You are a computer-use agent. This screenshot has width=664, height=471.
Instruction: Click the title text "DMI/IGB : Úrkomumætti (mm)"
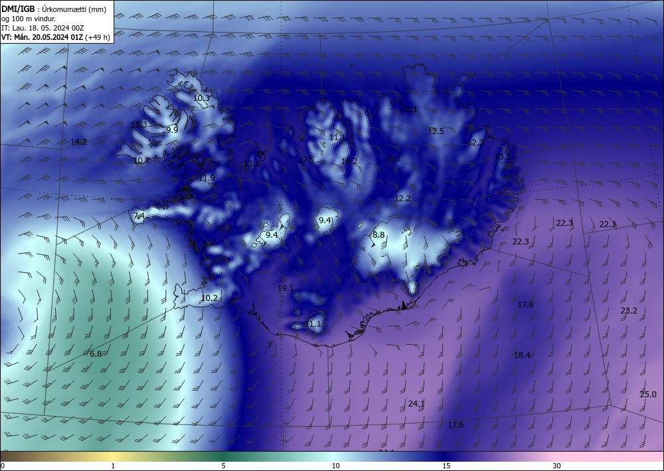54,9
